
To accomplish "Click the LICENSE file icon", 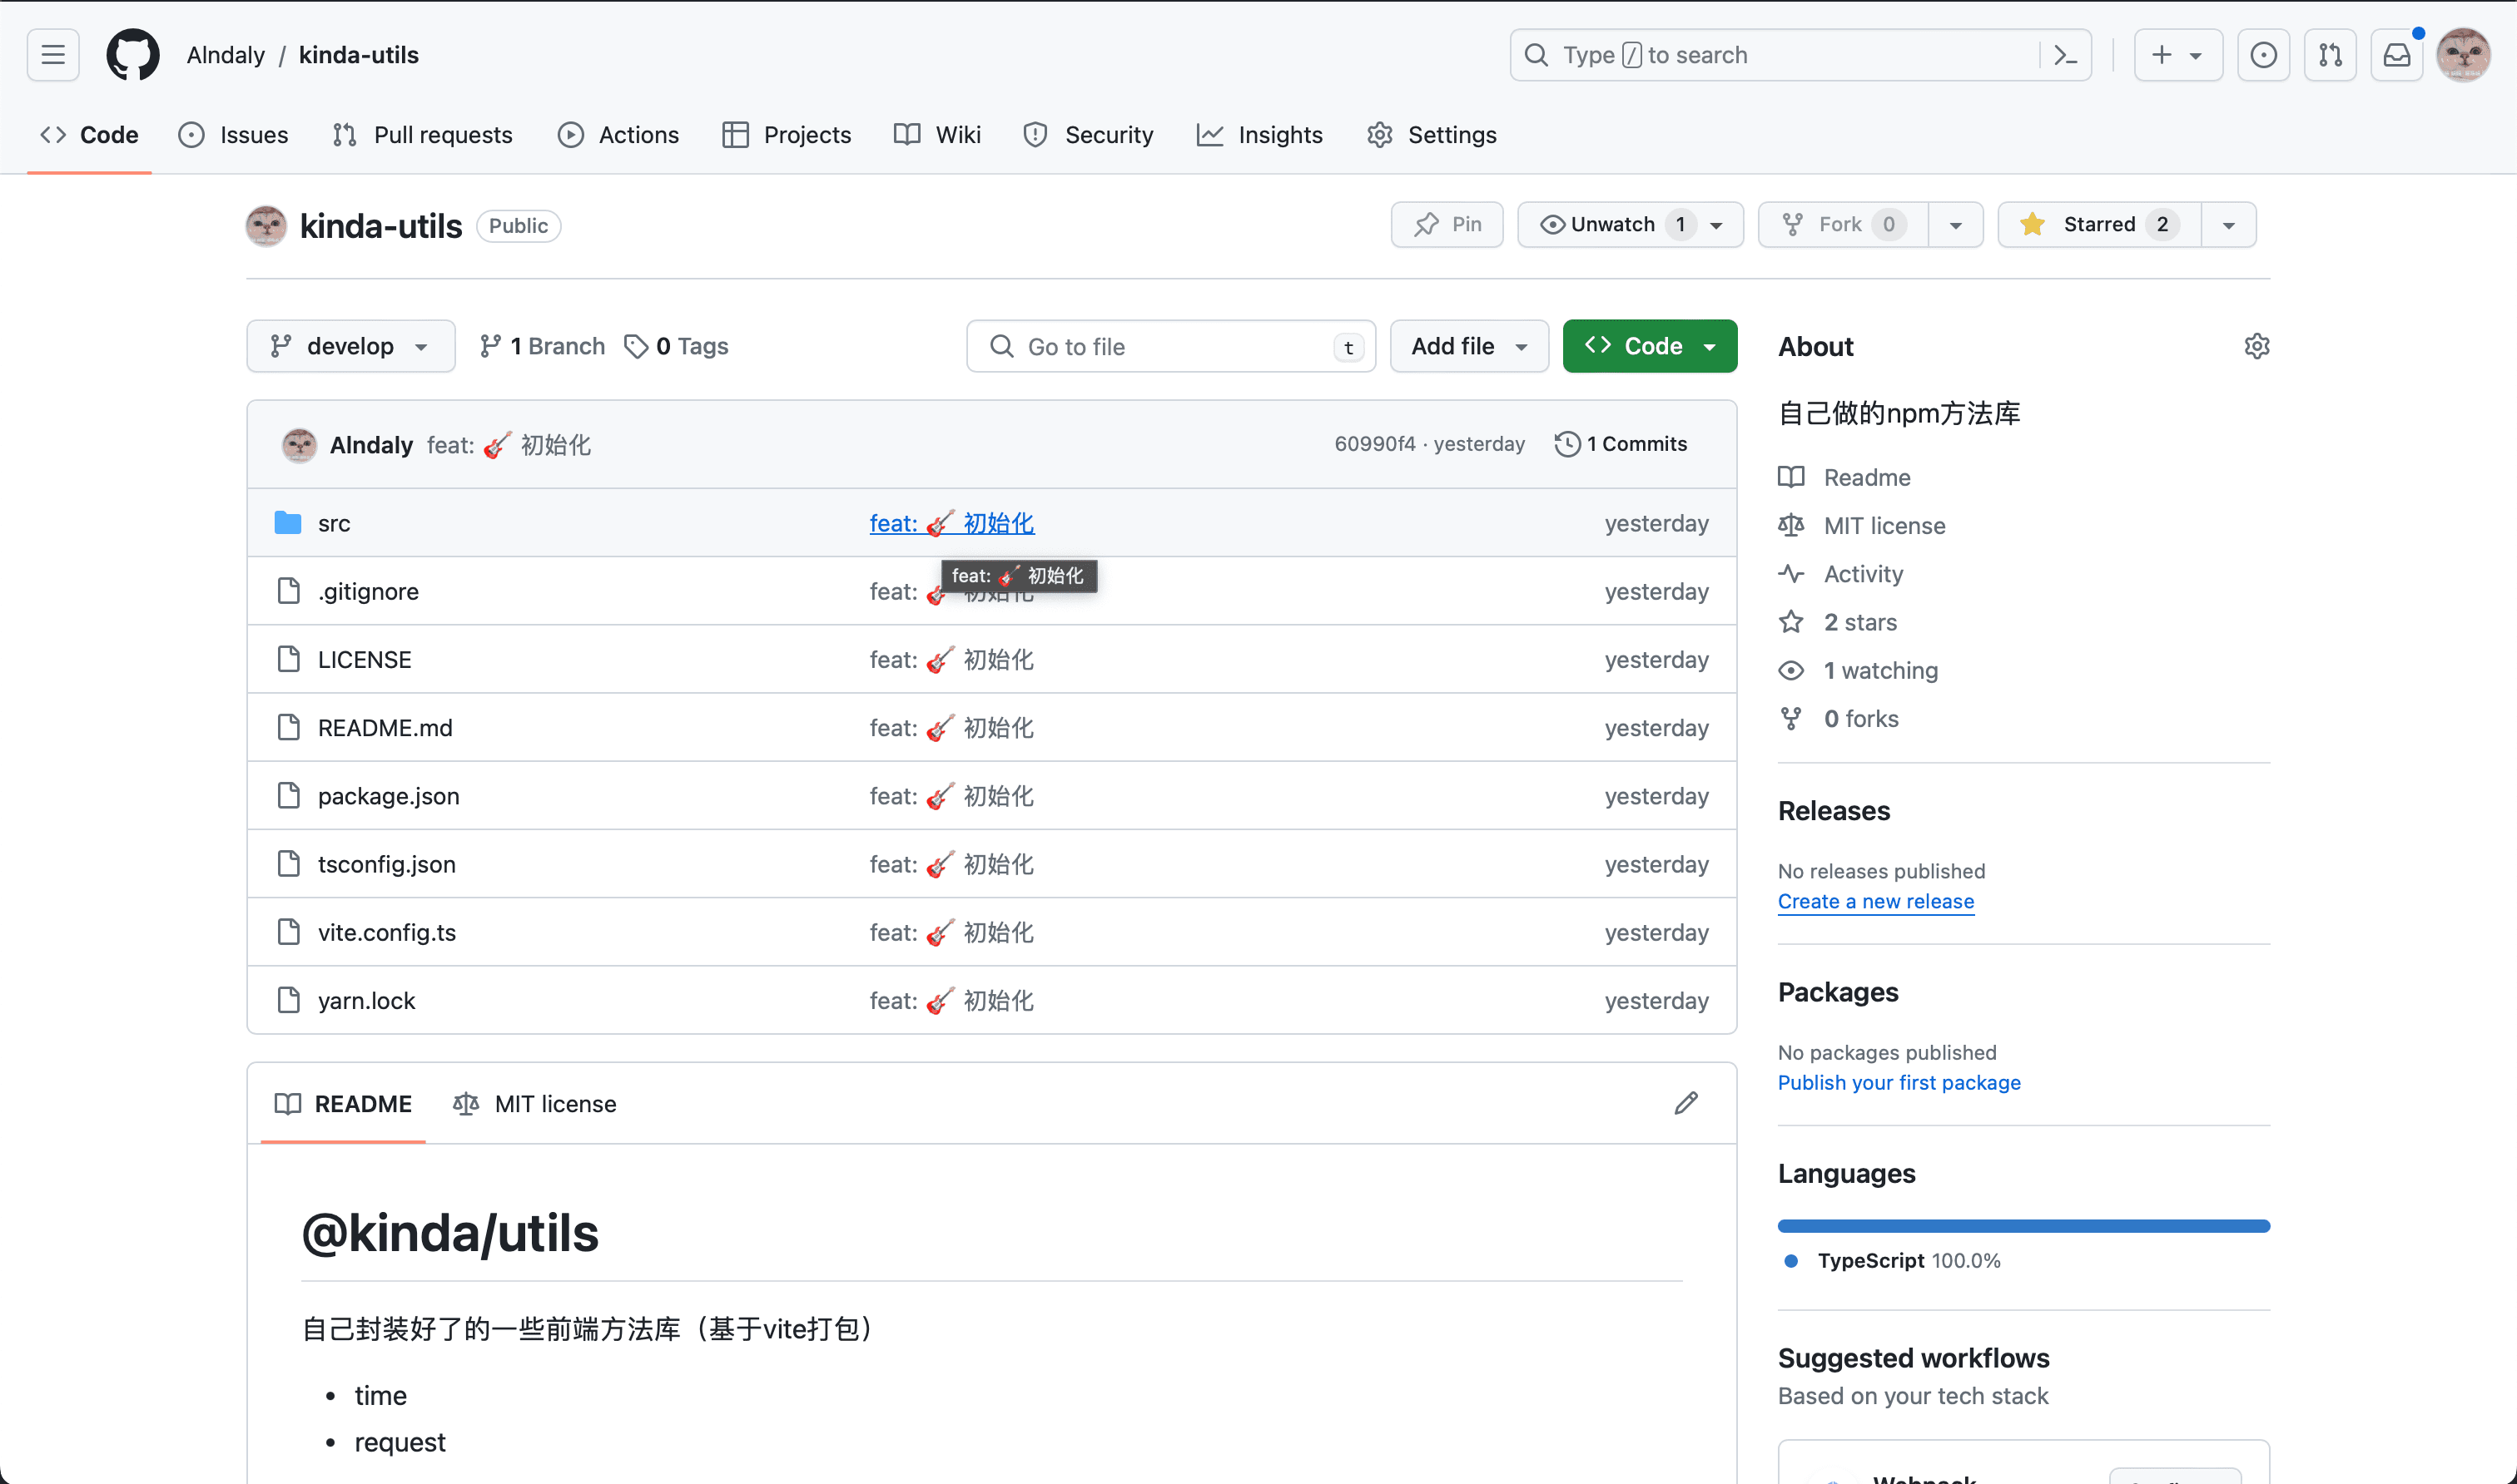I will [288, 659].
